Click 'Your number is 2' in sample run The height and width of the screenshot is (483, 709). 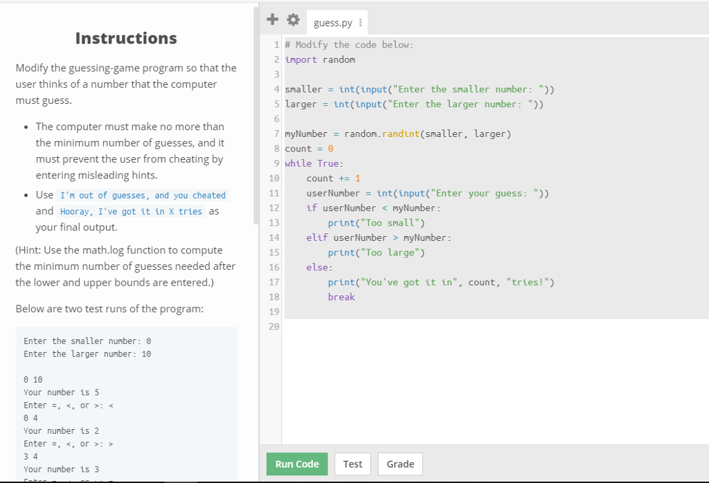[x=61, y=430]
